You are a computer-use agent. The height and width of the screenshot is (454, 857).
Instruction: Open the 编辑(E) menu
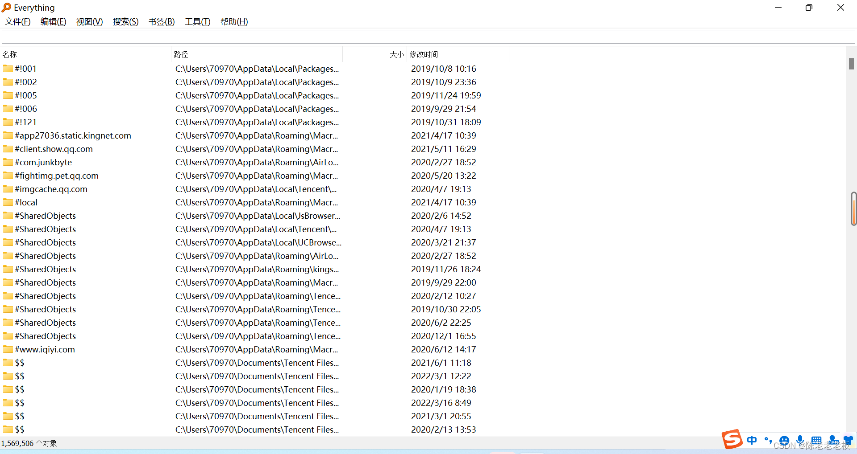(x=54, y=22)
